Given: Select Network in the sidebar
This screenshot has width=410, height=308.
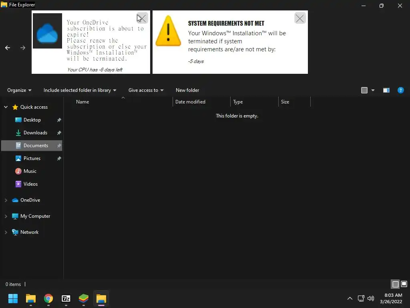Looking at the screenshot, I should [x=29, y=232].
